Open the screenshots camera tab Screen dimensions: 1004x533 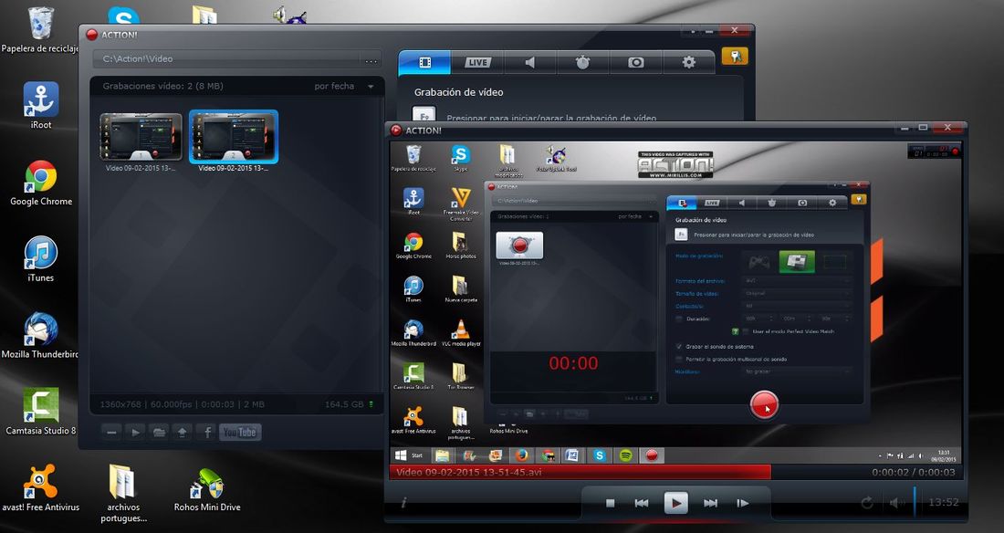click(636, 62)
